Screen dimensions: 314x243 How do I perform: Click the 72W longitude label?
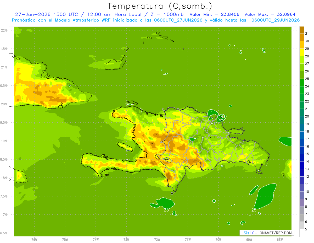point(157,240)
